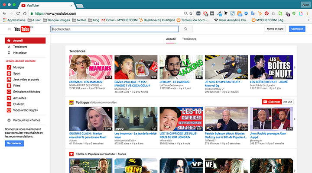Open the twitter bookmarks folder

pos(79,20)
